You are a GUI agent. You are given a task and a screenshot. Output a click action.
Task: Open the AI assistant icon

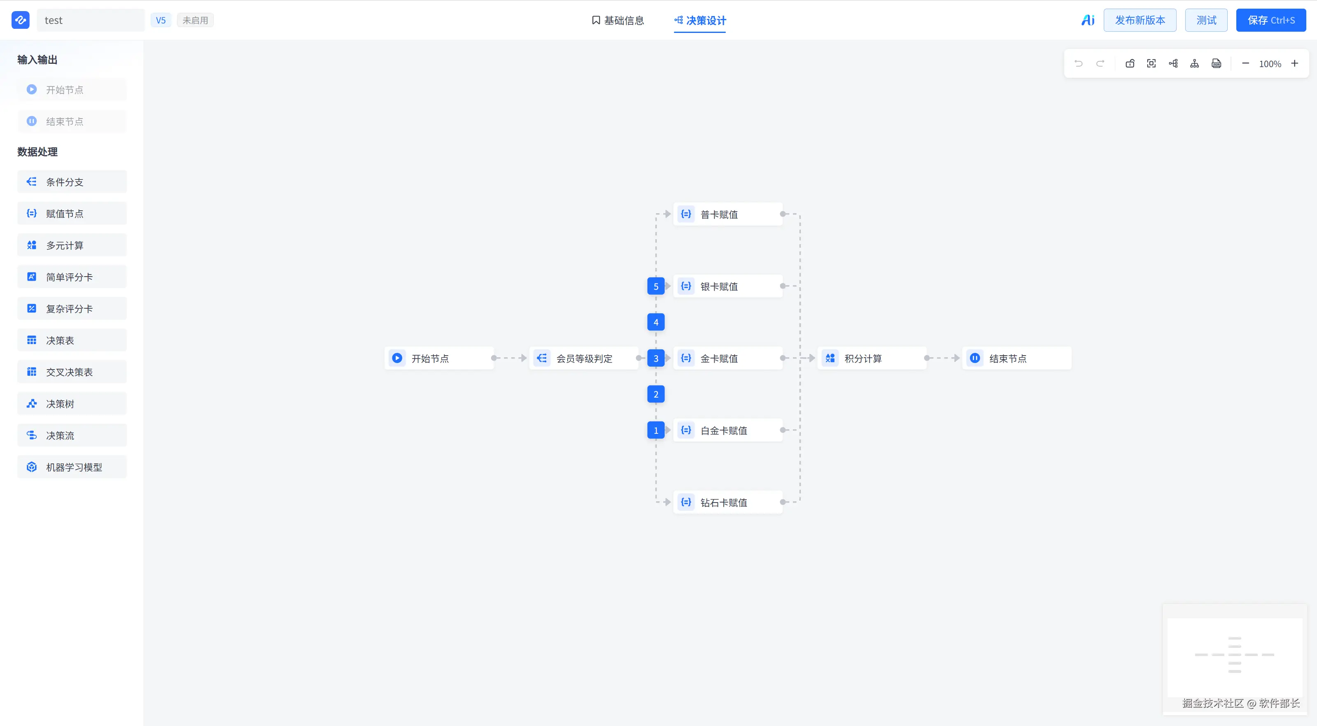tap(1087, 20)
